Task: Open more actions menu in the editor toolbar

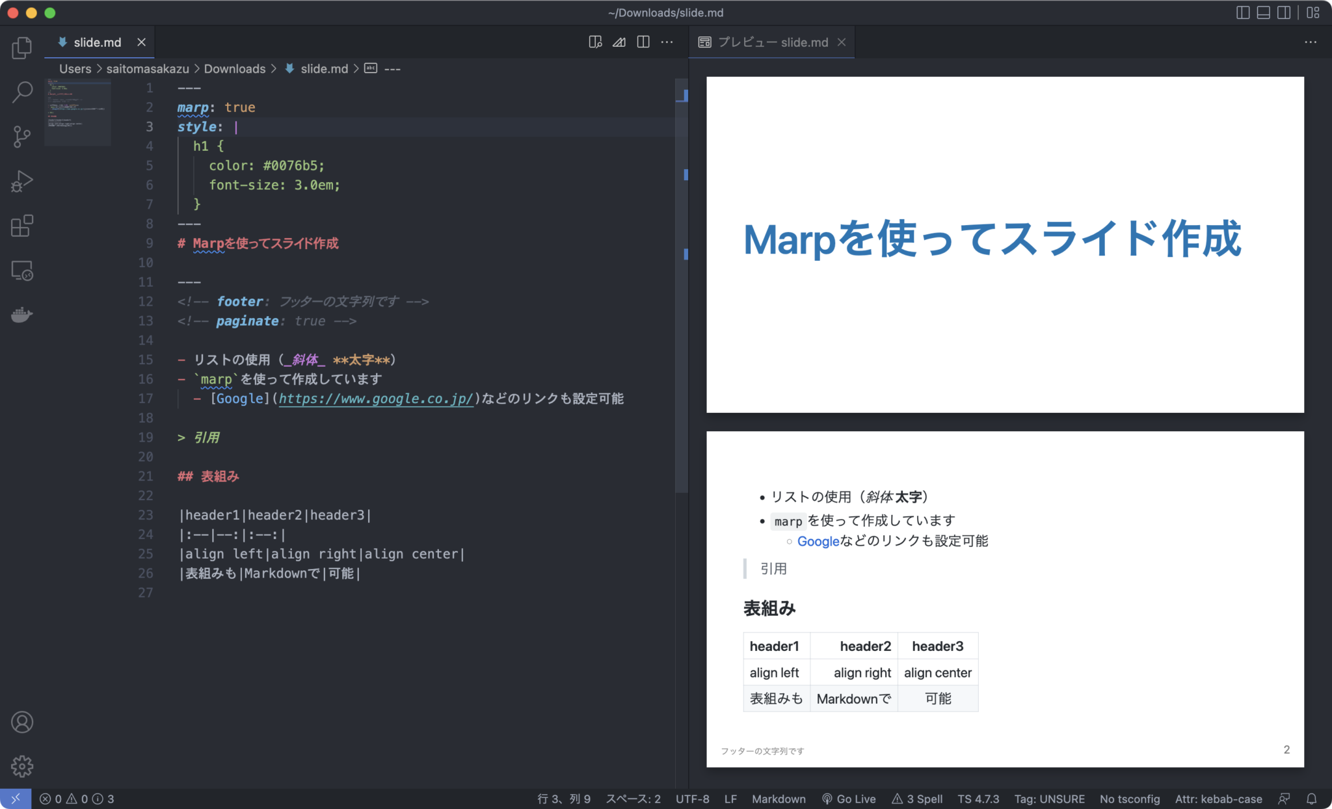Action: [x=667, y=42]
